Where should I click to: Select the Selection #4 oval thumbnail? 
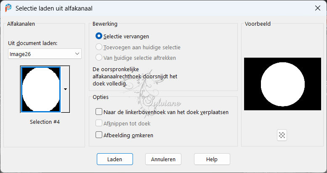(41, 89)
